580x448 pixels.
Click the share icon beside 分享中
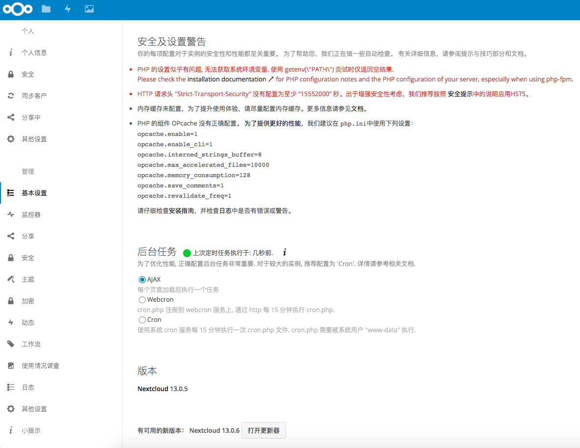[11, 117]
